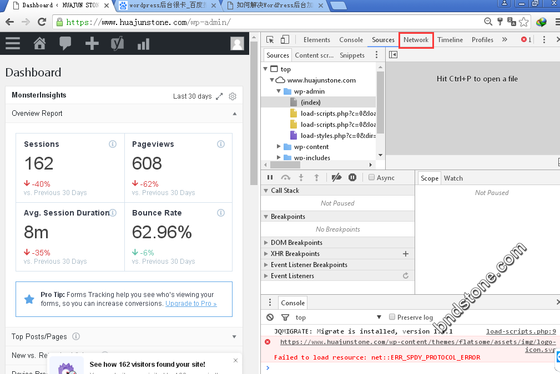The width and height of the screenshot is (560, 374).
Task: Open the DevTools customize menu dots
Action: pos(544,39)
